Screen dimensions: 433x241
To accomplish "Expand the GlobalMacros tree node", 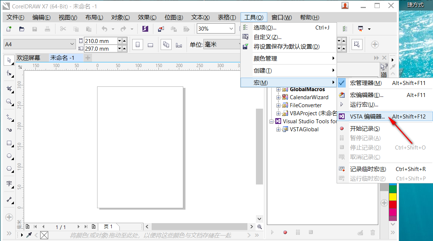I will tap(278, 89).
